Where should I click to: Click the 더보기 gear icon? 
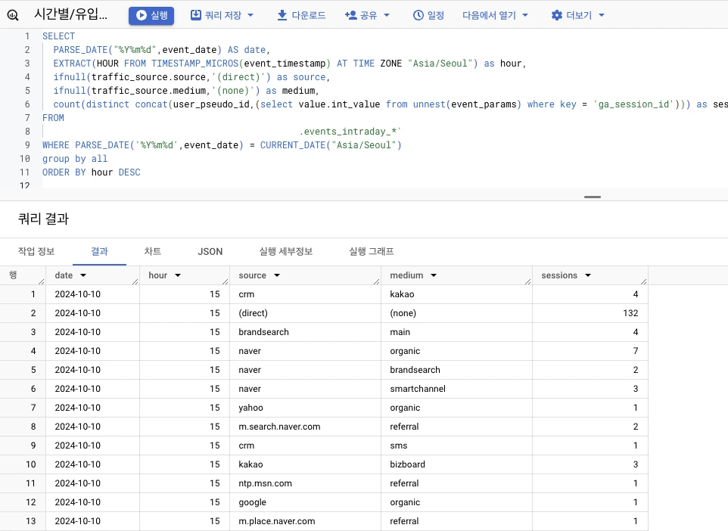557,15
